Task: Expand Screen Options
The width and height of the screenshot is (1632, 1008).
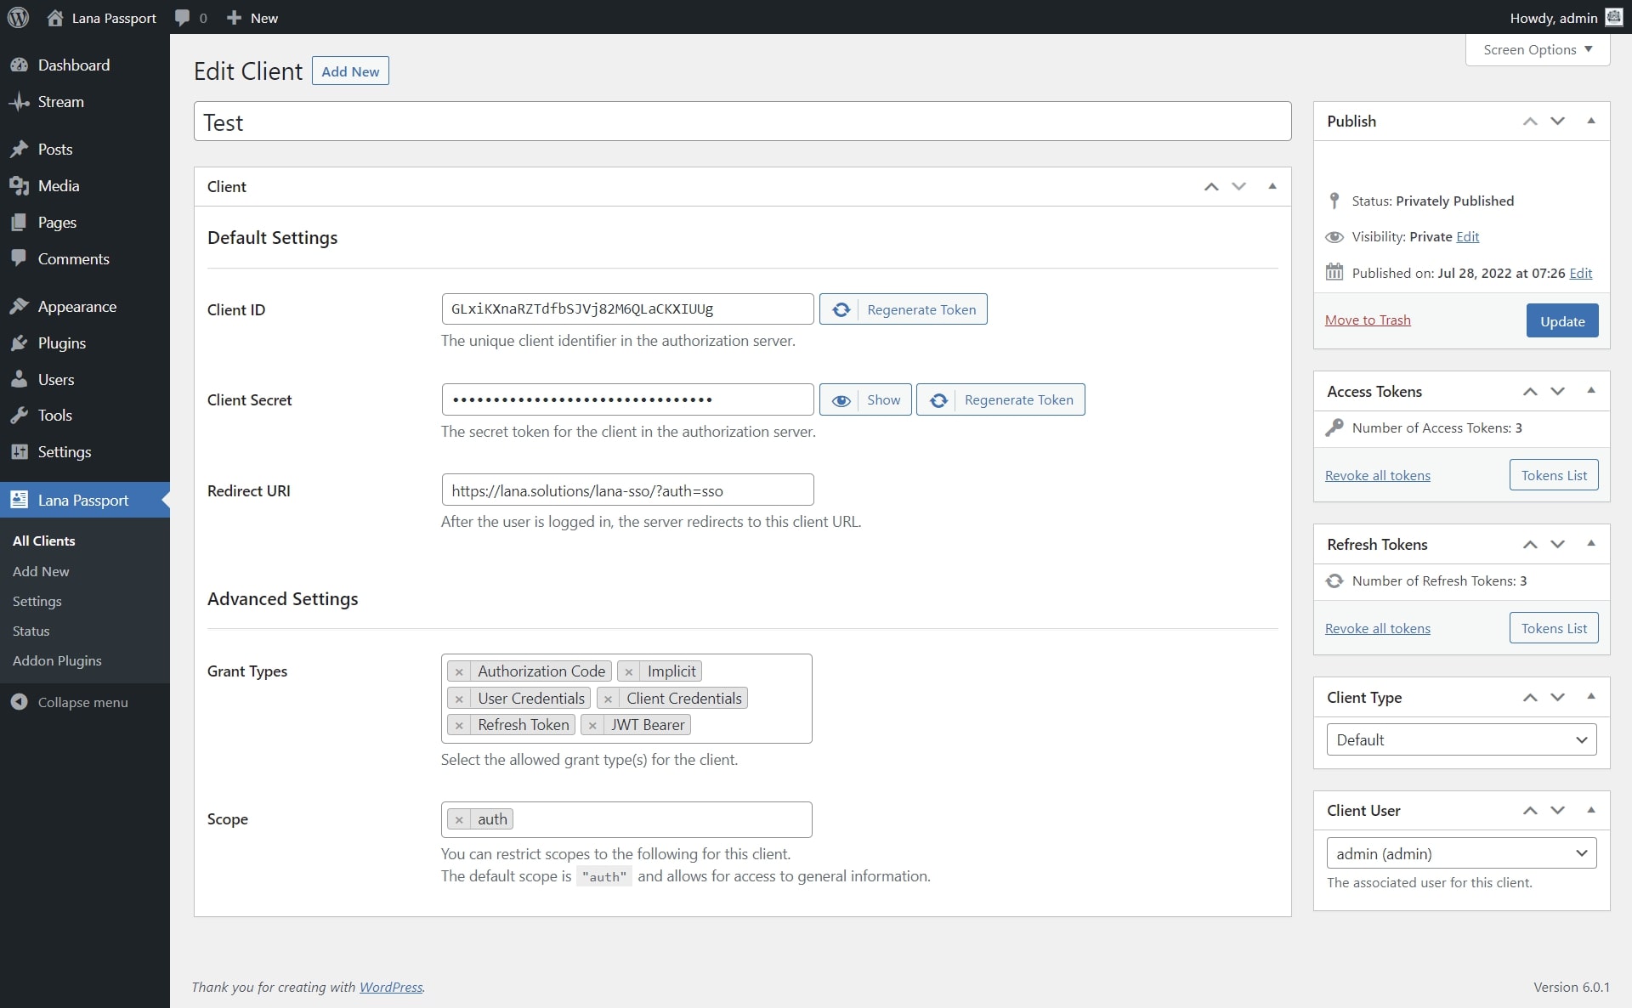Action: [1537, 49]
